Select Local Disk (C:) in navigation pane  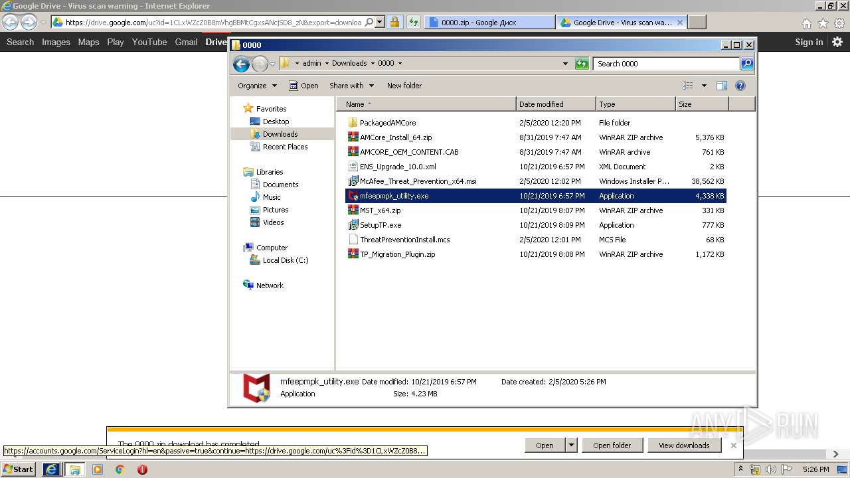click(x=286, y=260)
